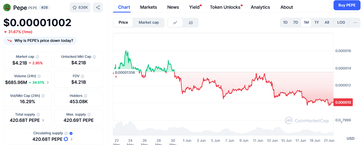
Task: Click the Buy PEPE button
Action: (347, 5)
